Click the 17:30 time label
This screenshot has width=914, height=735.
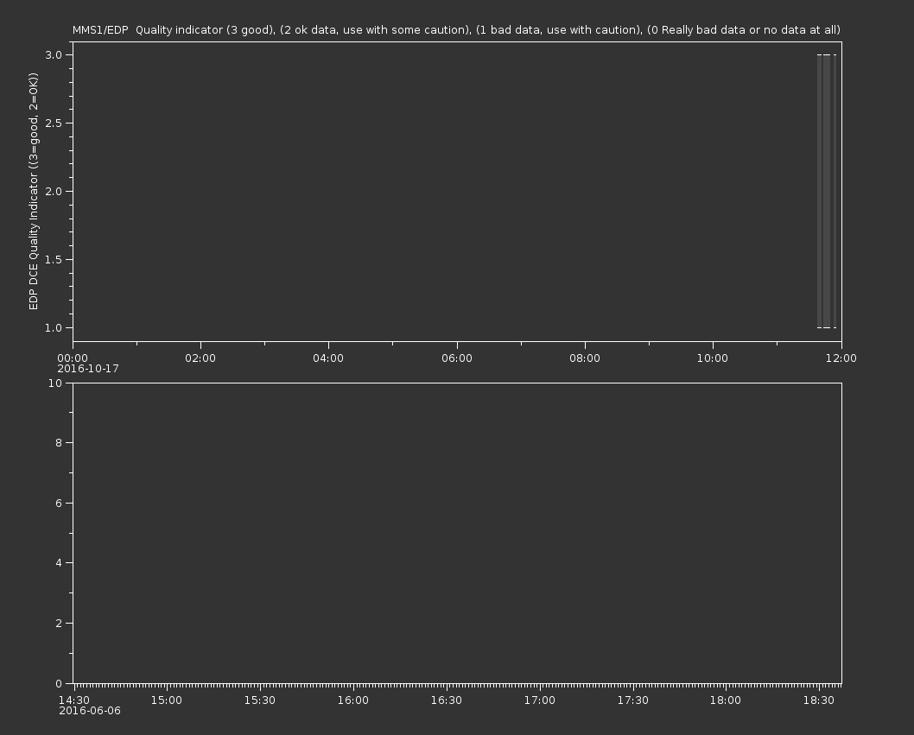point(633,700)
